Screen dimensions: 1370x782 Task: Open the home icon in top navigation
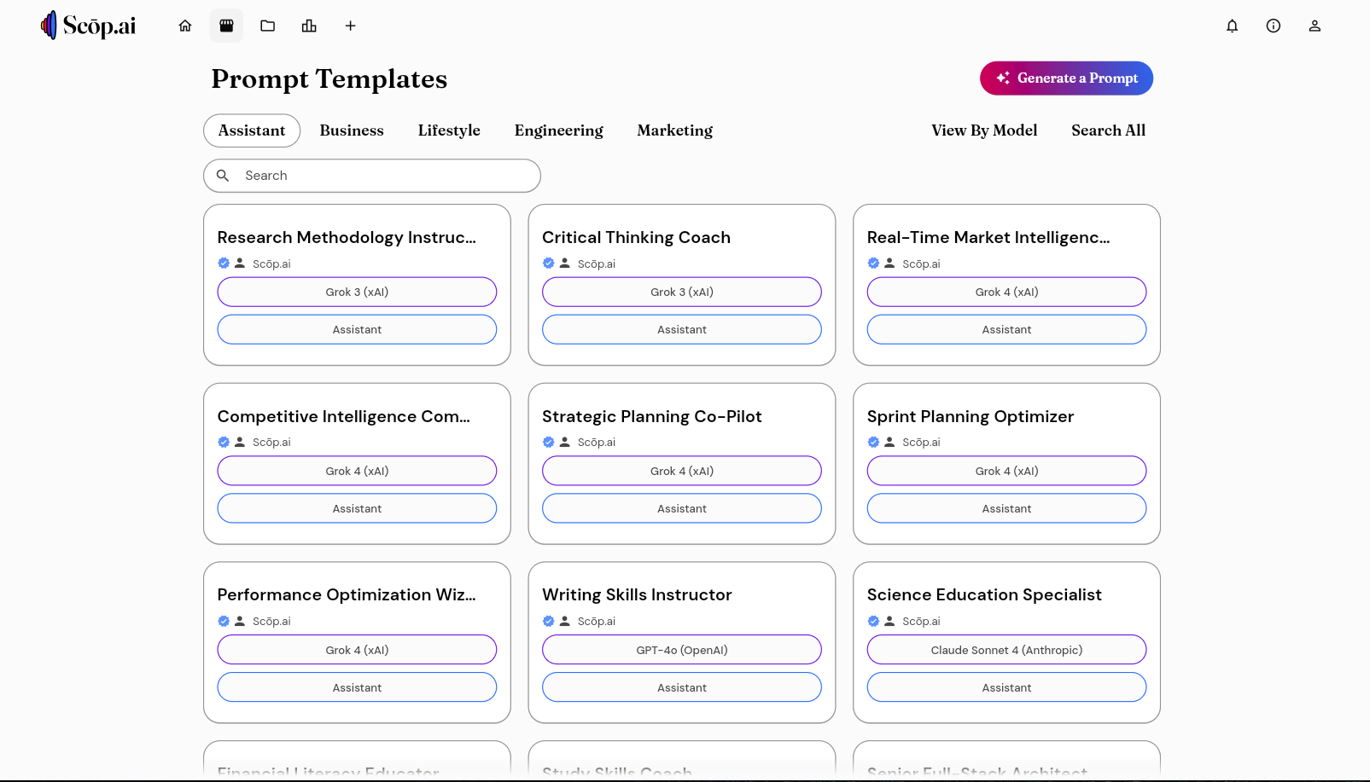[185, 26]
